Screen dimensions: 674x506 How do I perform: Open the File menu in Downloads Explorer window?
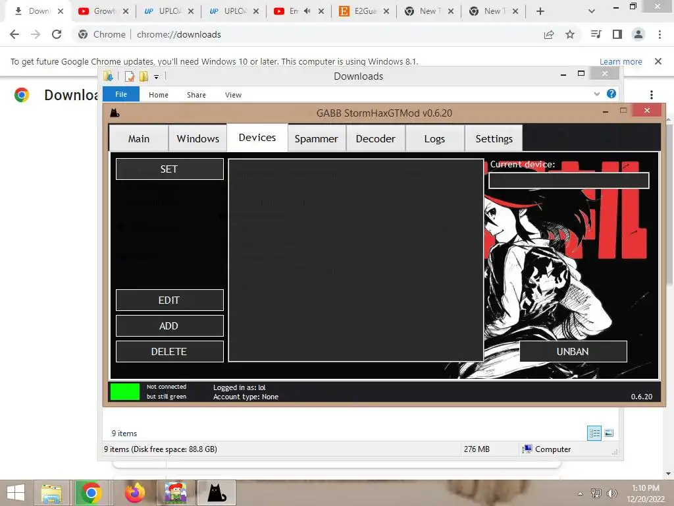[121, 94]
